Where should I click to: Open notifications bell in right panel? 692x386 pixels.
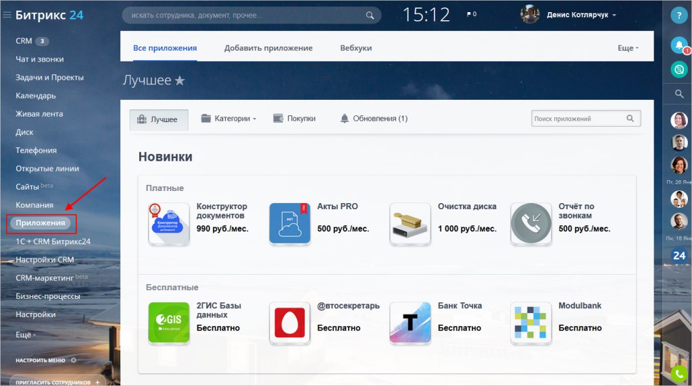click(679, 45)
